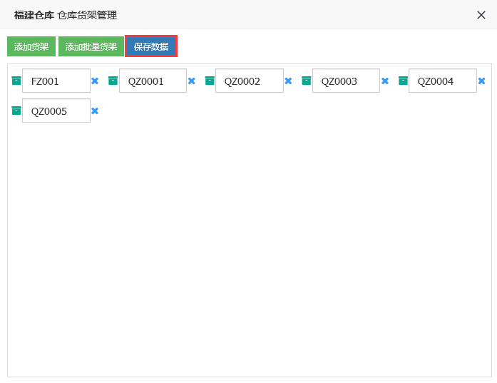Image resolution: width=497 pixels, height=383 pixels.
Task: Remove shelf QZ0003 via blue X
Action: pyautogui.click(x=385, y=81)
